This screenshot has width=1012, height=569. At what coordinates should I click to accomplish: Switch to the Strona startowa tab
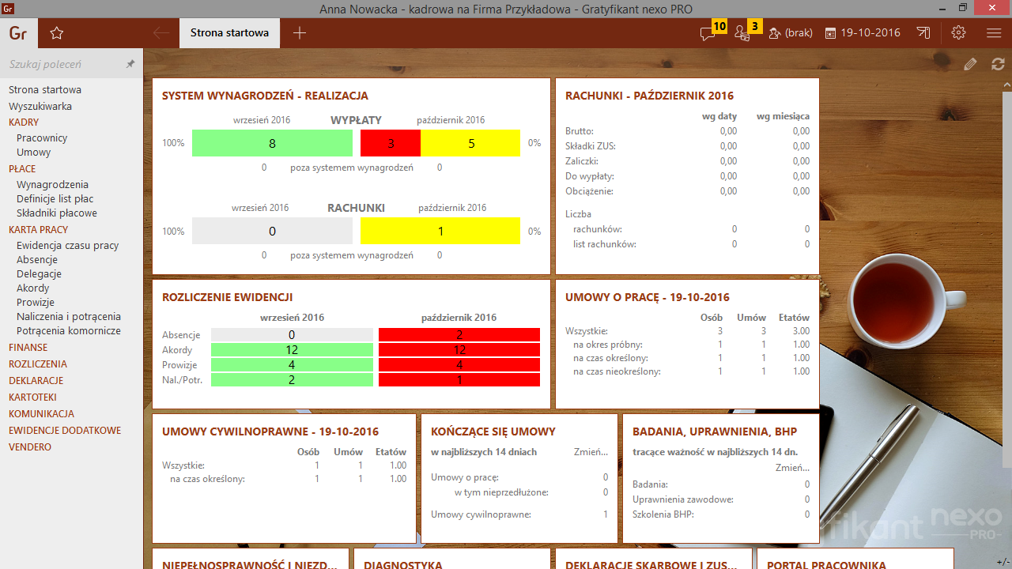coord(229,33)
